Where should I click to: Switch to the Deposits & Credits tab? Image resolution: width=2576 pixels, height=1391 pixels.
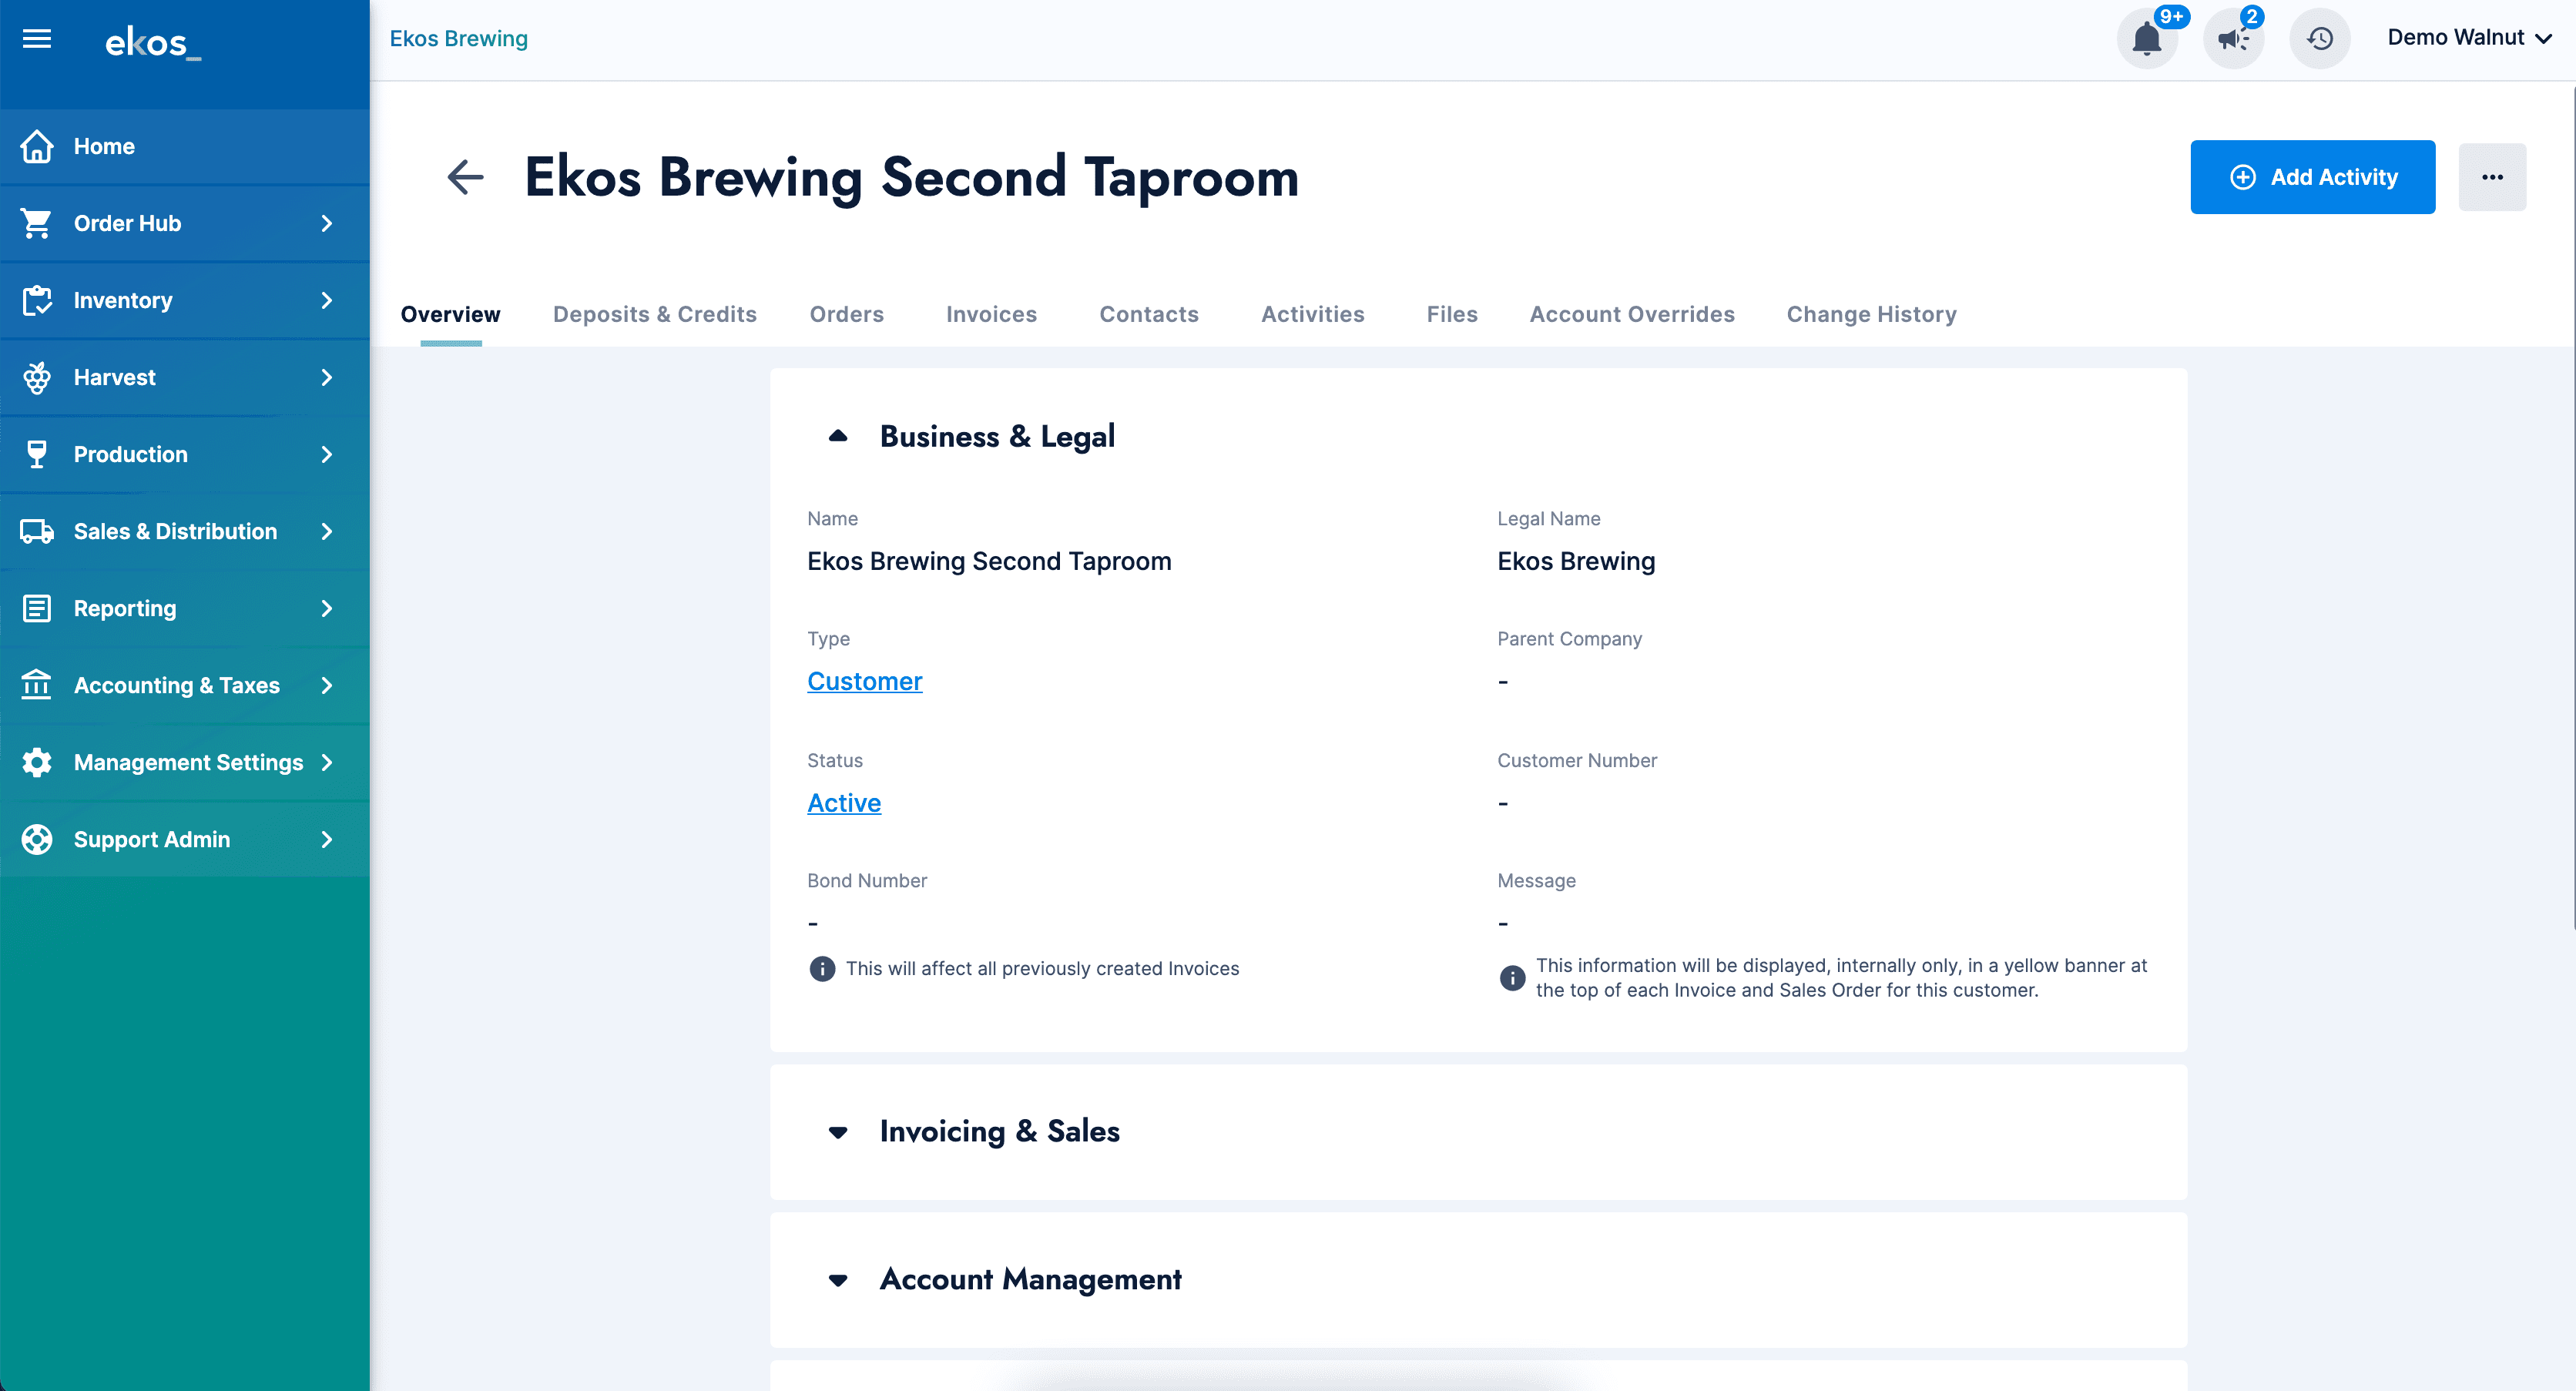tap(654, 314)
